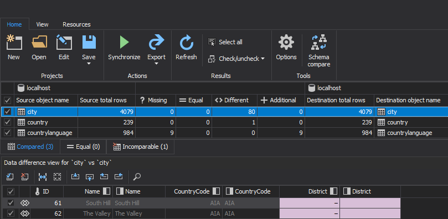Click the Source total rows column header
Image resolution: width=448 pixels, height=219 pixels.
pyautogui.click(x=106, y=101)
